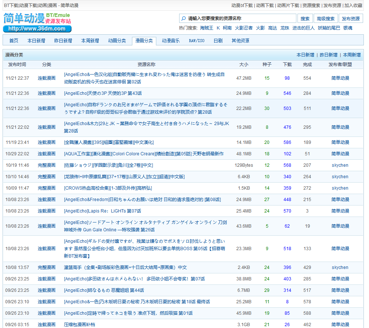Open the 灌篮高手 complete manga entry

[x=125, y=267]
